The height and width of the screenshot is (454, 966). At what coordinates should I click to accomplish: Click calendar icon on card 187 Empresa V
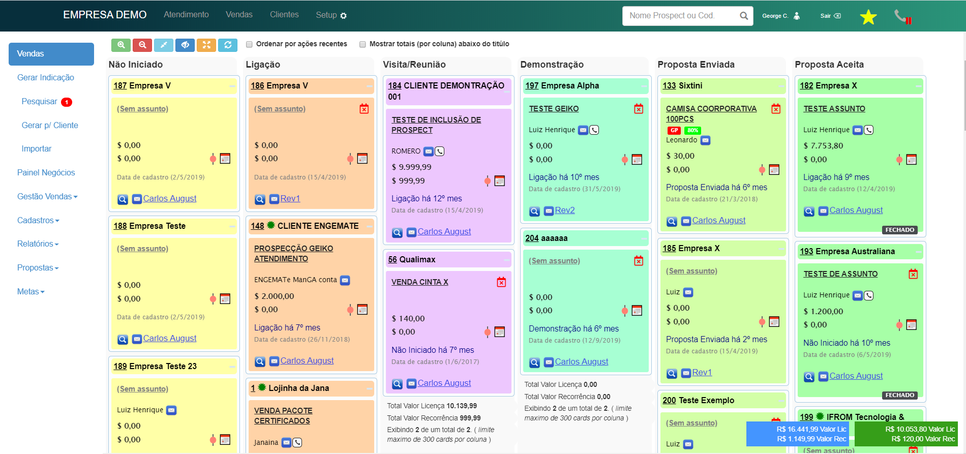click(225, 159)
